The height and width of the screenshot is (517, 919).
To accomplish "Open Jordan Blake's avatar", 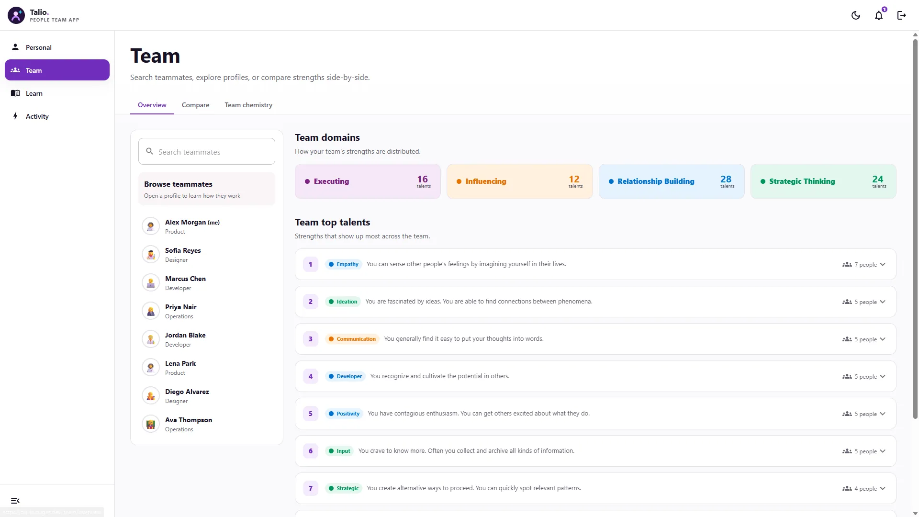I will coord(151,339).
